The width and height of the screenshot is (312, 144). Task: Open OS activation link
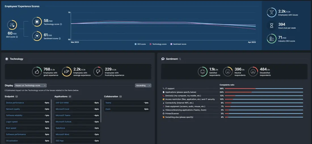coord(12,141)
